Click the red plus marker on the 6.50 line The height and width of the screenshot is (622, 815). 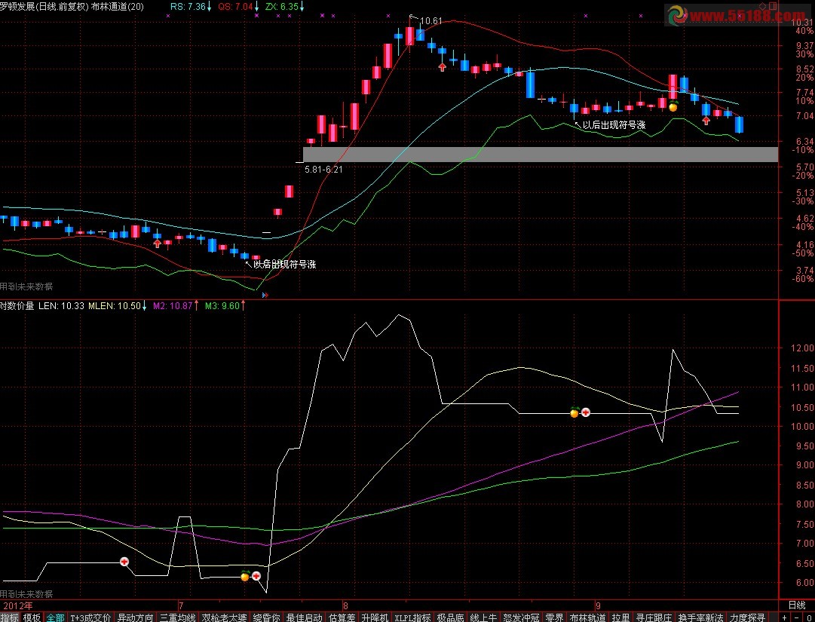click(124, 562)
